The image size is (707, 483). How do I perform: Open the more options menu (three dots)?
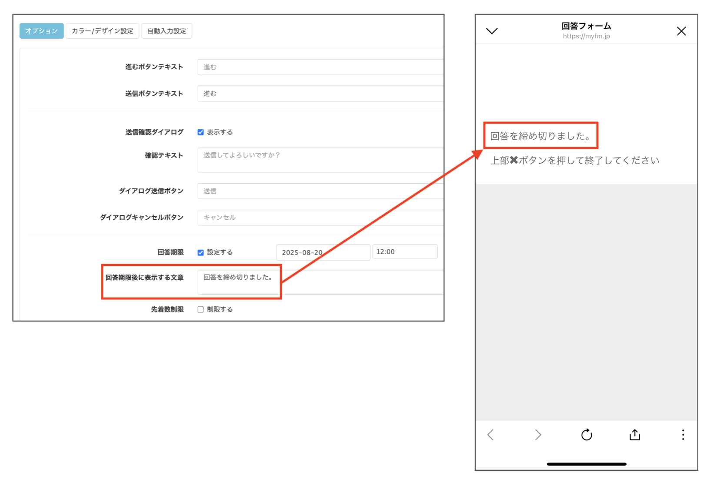coord(683,435)
